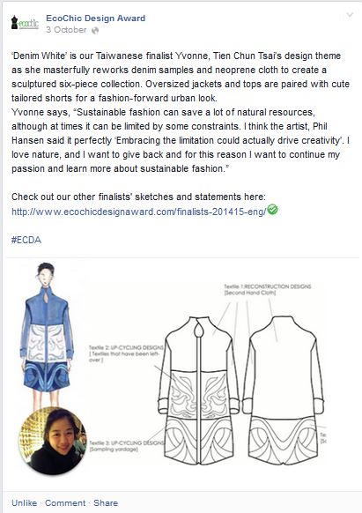
Task: Share this EcoChic post
Action: pyautogui.click(x=106, y=502)
